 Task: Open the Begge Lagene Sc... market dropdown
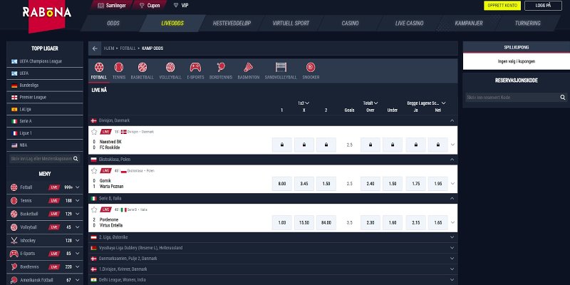426,103
